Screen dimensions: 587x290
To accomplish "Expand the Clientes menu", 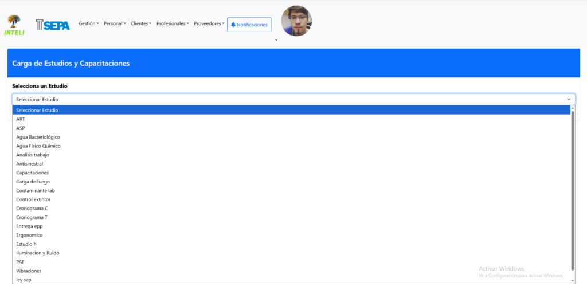I will pos(141,23).
